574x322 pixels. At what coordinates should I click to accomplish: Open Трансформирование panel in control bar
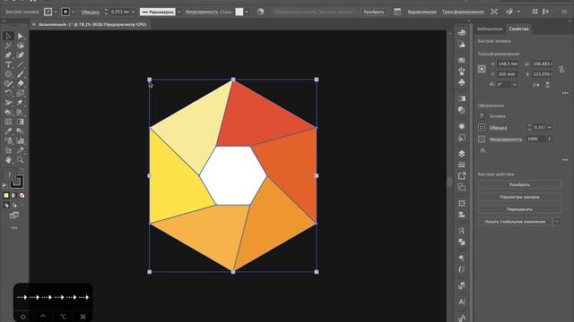pyautogui.click(x=463, y=12)
